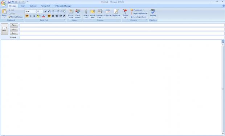Align text left
This screenshot has height=136, width=225.
tap(49, 16)
